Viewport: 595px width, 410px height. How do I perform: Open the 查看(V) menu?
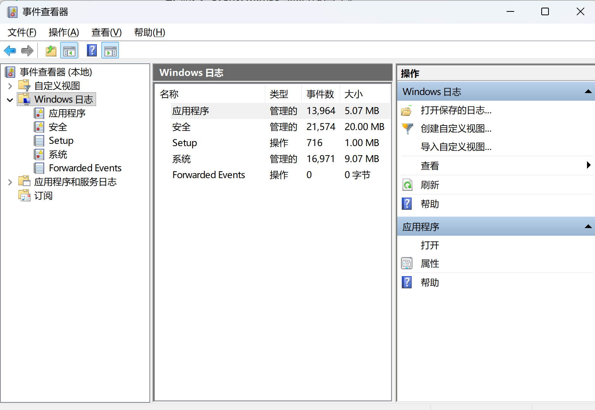[106, 32]
